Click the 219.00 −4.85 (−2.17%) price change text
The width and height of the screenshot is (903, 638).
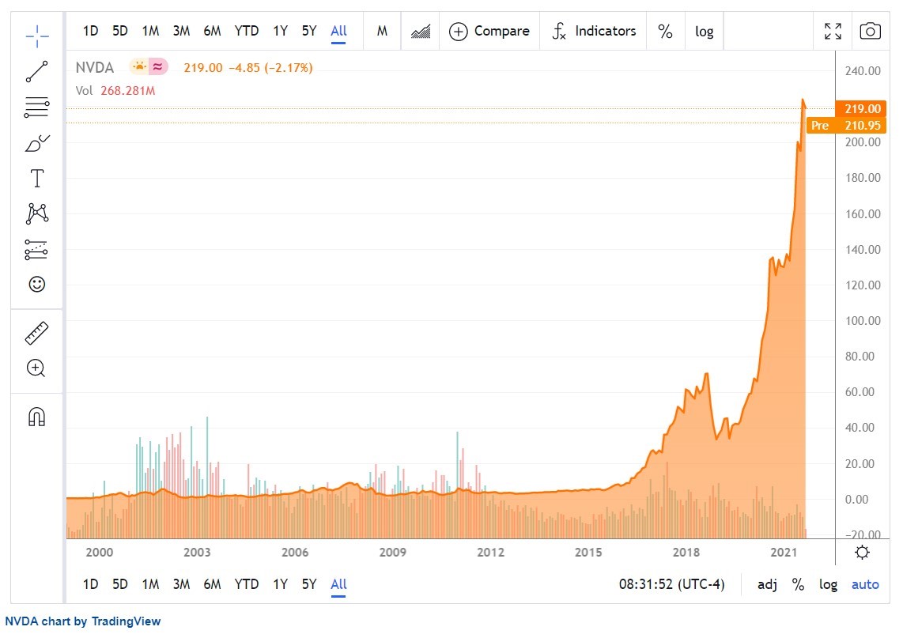point(248,68)
